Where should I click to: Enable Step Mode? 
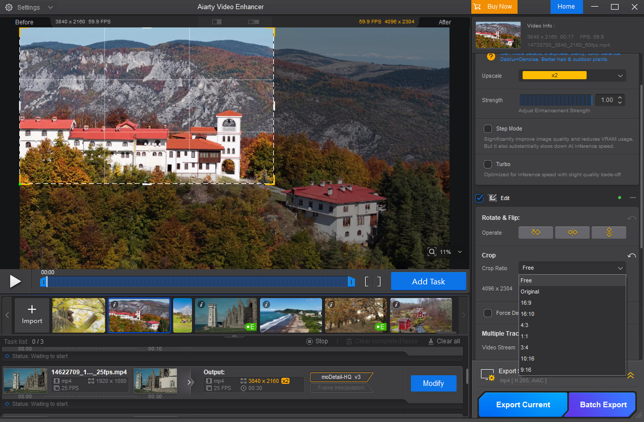(488, 128)
